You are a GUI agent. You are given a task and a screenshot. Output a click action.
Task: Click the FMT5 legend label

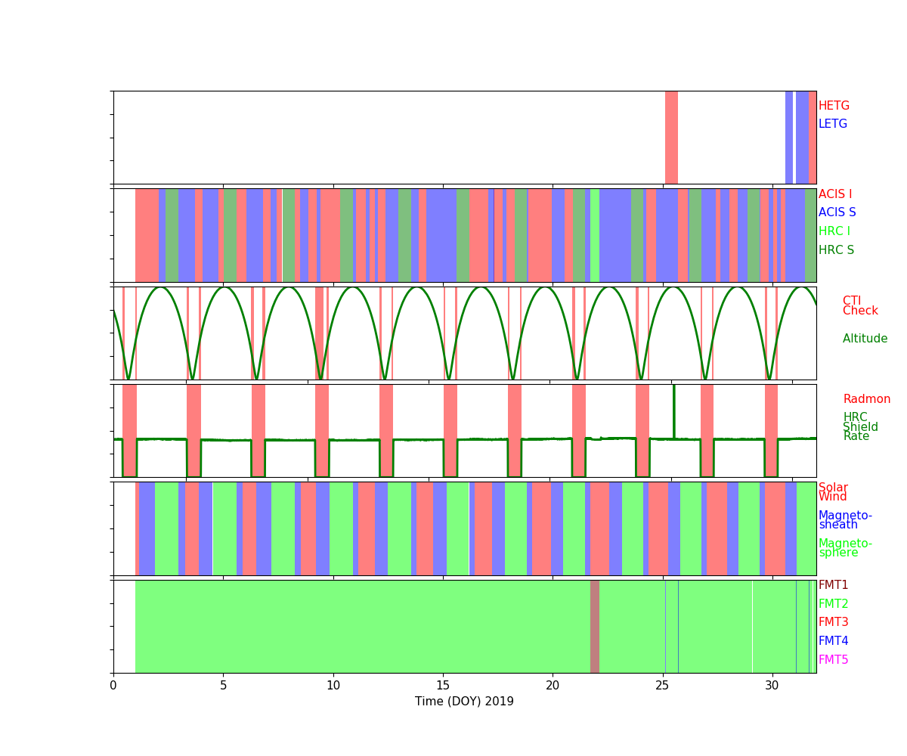(x=833, y=660)
